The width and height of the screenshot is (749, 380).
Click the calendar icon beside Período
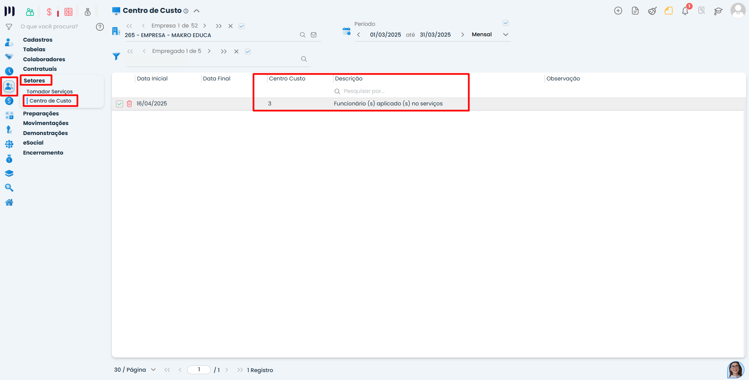(x=346, y=31)
